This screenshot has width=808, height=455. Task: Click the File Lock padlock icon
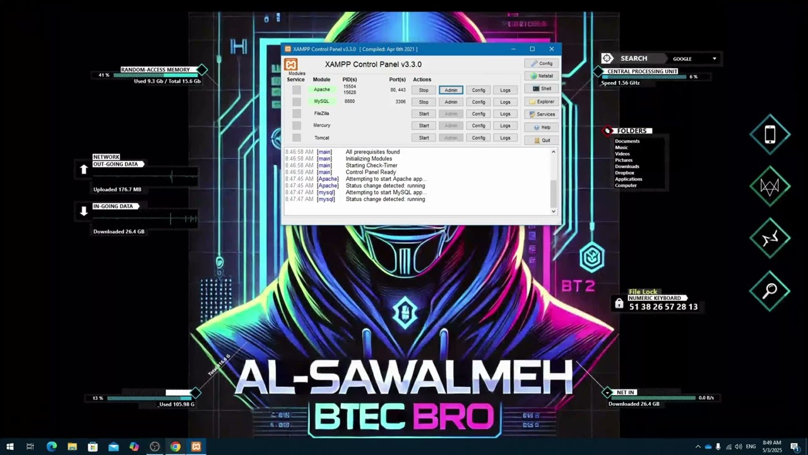619,303
